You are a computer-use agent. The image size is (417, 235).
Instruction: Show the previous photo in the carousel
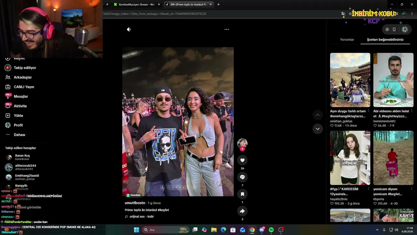pos(162,187)
